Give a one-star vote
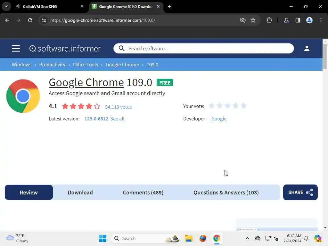The image size is (328, 246). click(211, 106)
